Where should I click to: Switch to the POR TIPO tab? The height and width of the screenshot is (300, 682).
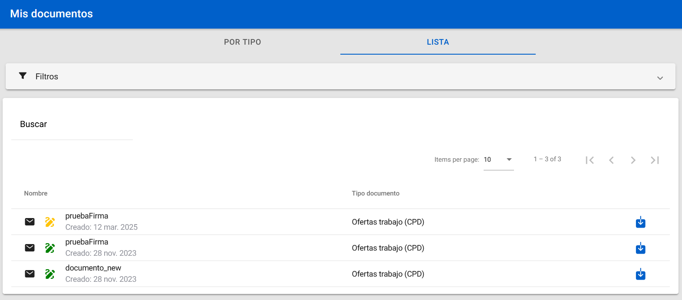point(242,42)
